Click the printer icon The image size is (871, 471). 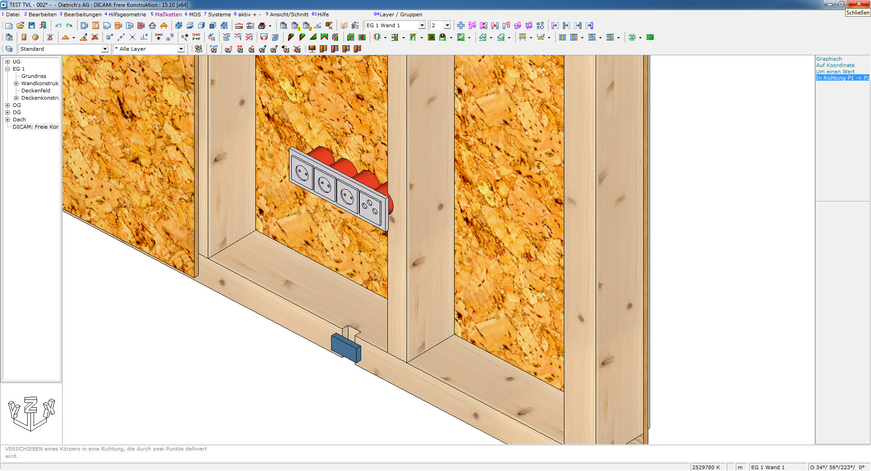coord(262,25)
